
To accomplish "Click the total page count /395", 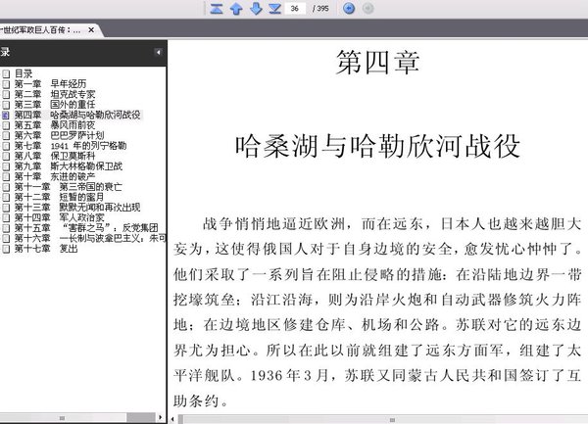I will pyautogui.click(x=320, y=8).
